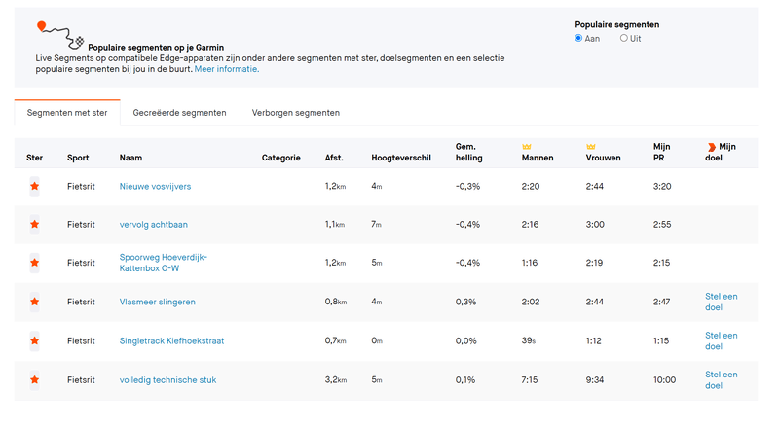
Task: Open the Nieuwe vosvijvers segment link
Action: [x=155, y=186]
